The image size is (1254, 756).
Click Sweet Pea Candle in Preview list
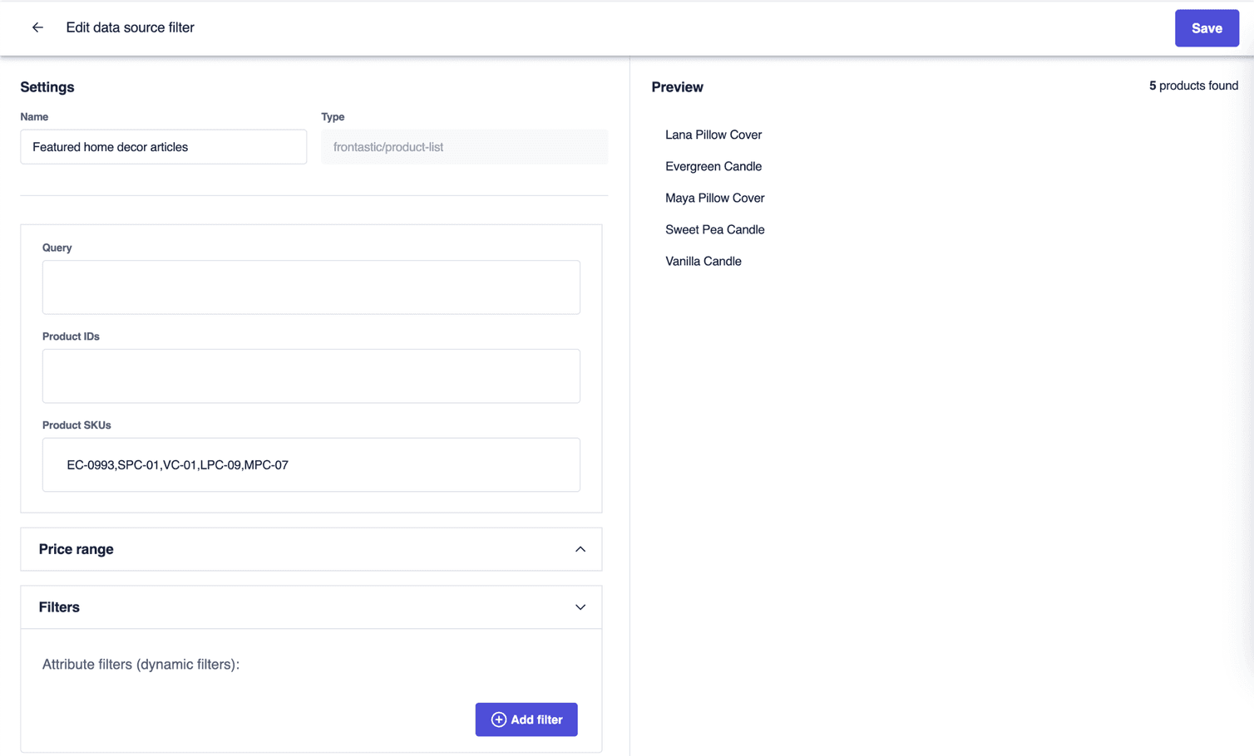714,229
